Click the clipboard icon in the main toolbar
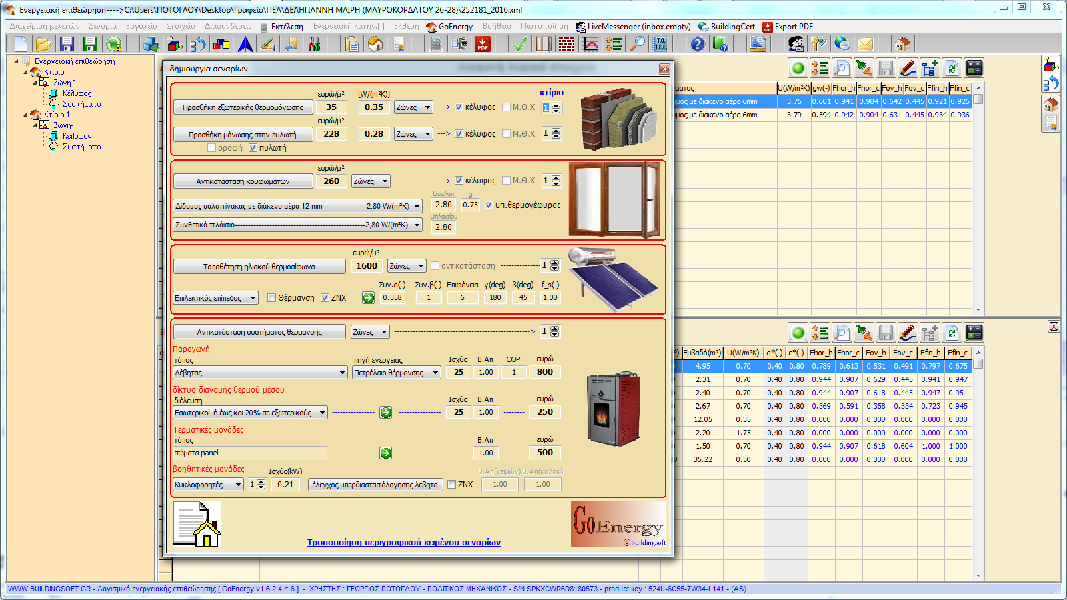 pyautogui.click(x=352, y=44)
